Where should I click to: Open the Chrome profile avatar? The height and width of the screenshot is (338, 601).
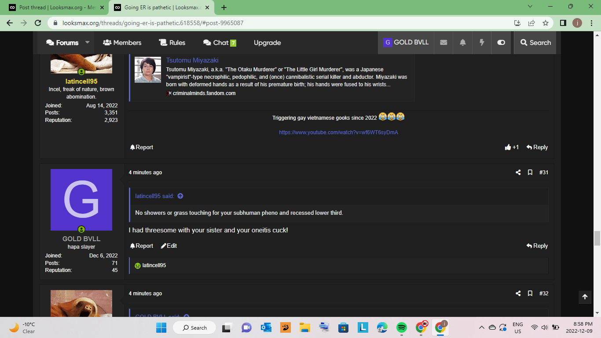pyautogui.click(x=577, y=23)
